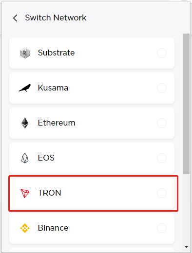Click the Switch Network title

56,18
